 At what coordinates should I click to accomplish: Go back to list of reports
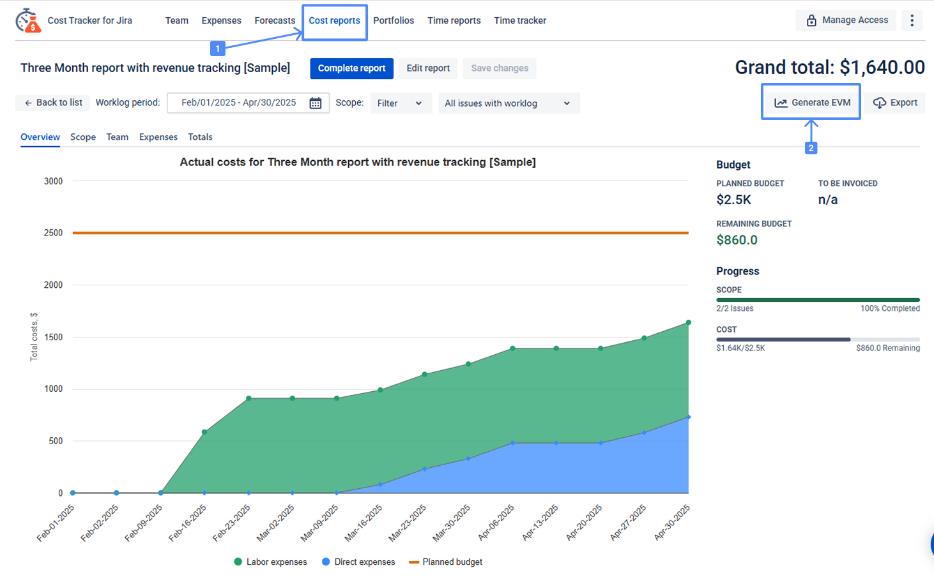click(x=53, y=103)
